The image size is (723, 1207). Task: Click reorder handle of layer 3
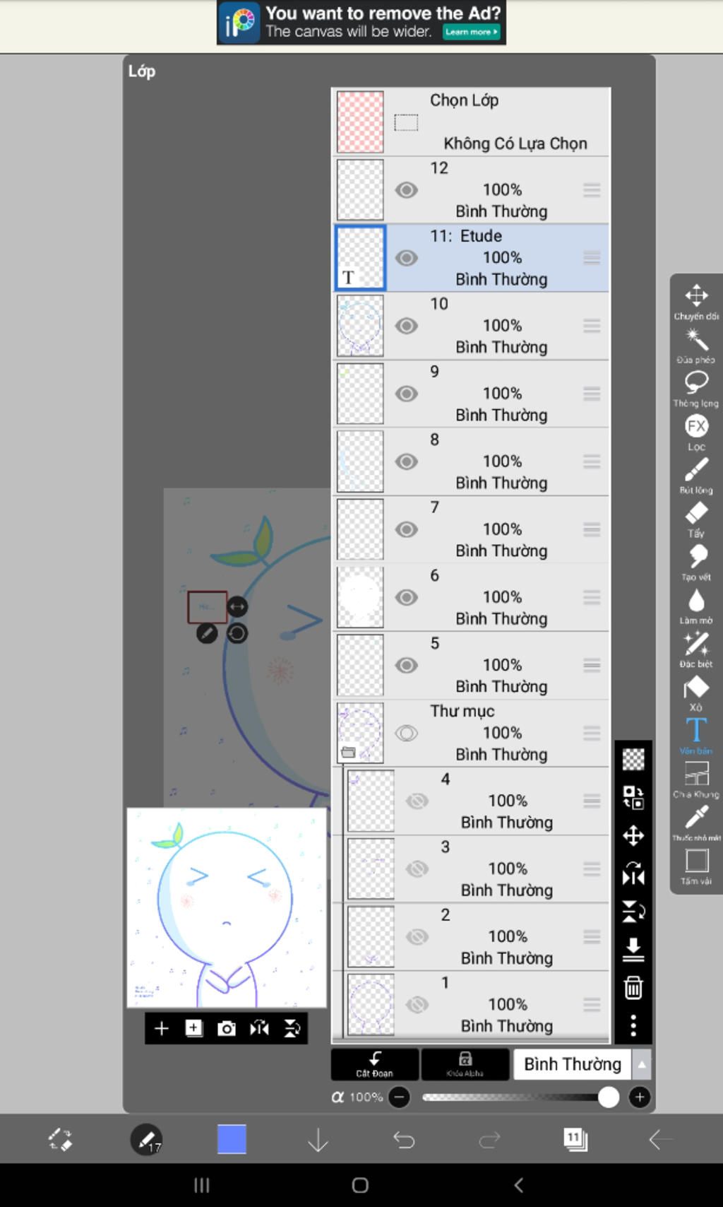coord(592,869)
